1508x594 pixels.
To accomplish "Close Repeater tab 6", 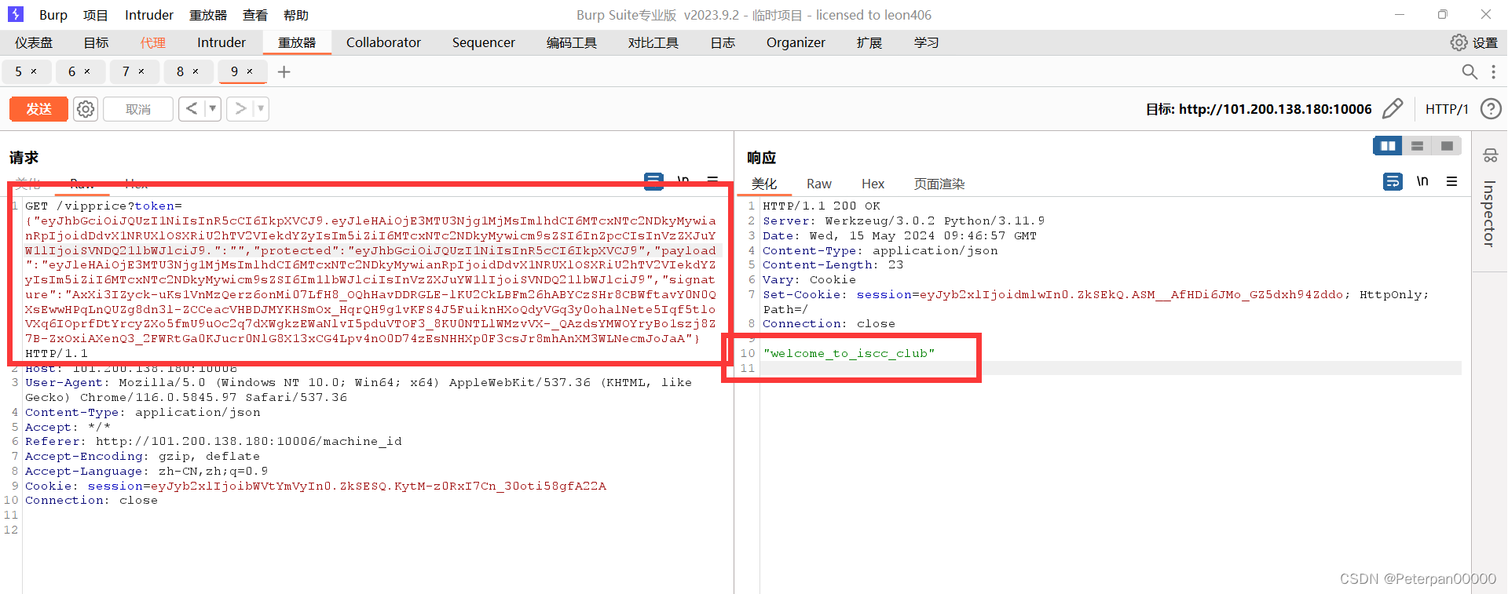I will click(x=87, y=71).
